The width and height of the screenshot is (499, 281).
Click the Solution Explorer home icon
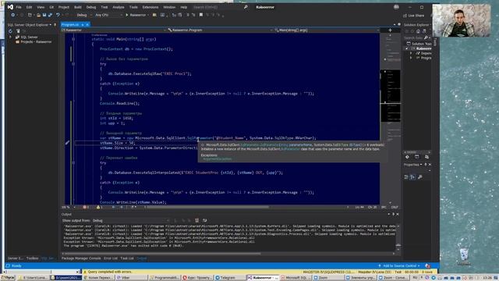[418, 31]
